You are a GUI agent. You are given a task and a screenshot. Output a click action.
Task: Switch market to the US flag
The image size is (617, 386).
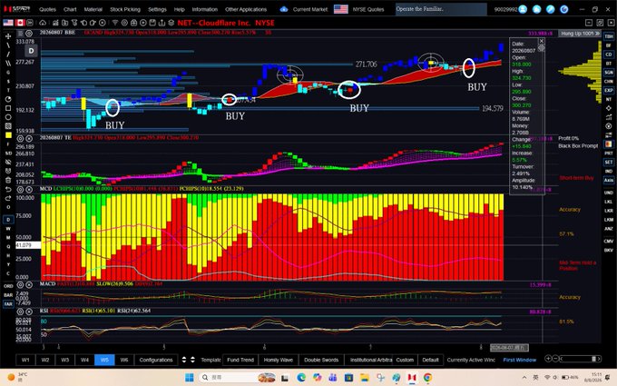(x=8, y=23)
